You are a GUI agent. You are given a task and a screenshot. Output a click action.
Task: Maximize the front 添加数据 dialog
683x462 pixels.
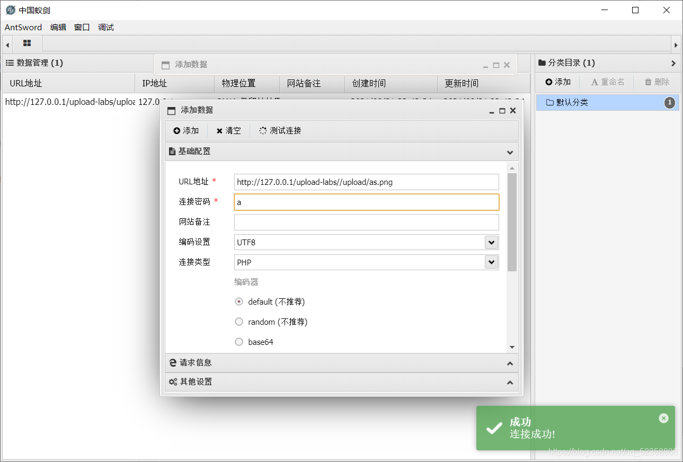coord(502,111)
